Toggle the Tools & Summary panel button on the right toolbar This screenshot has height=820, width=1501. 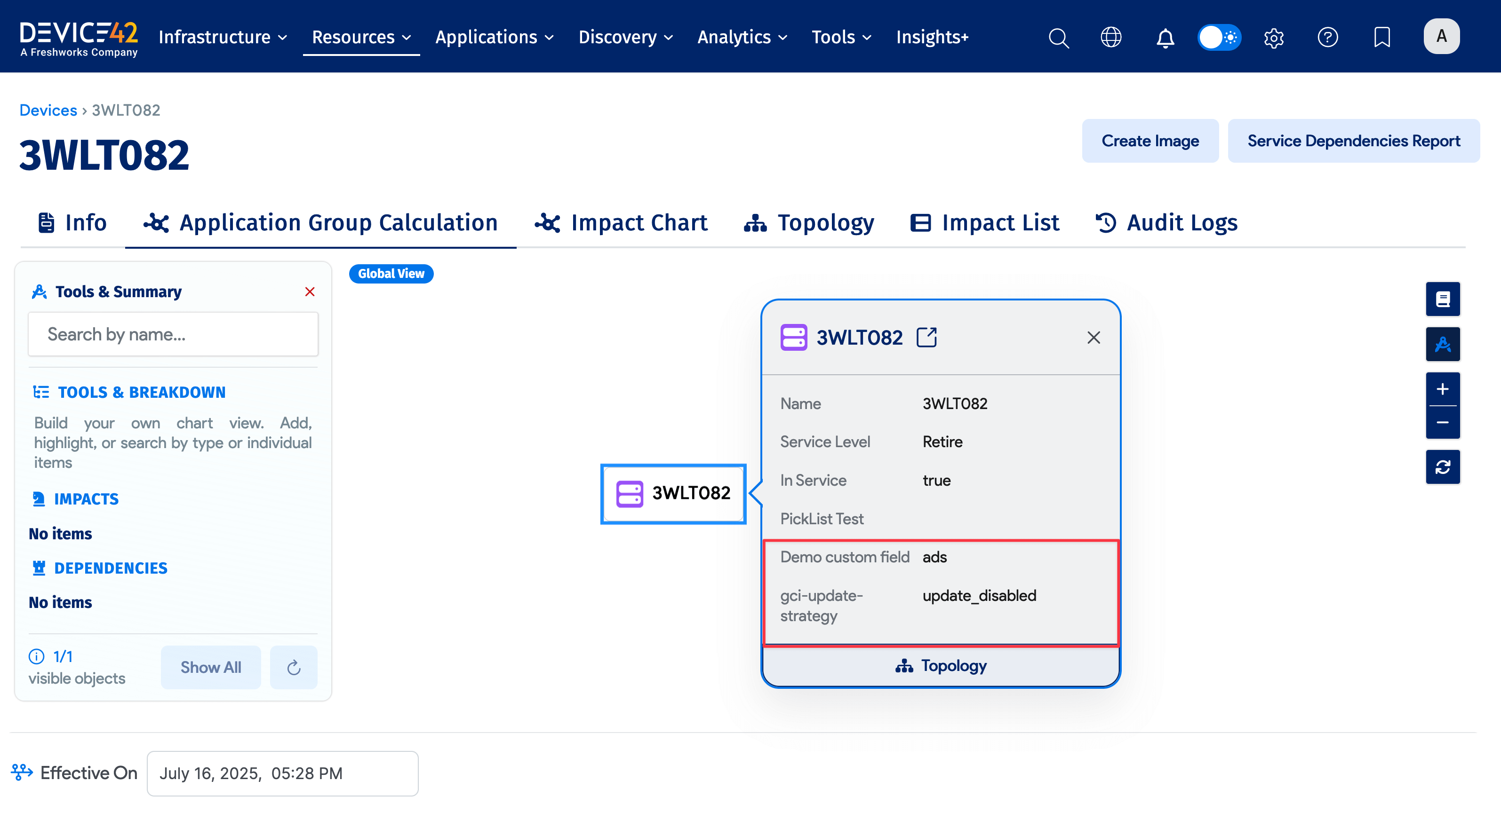click(1442, 344)
